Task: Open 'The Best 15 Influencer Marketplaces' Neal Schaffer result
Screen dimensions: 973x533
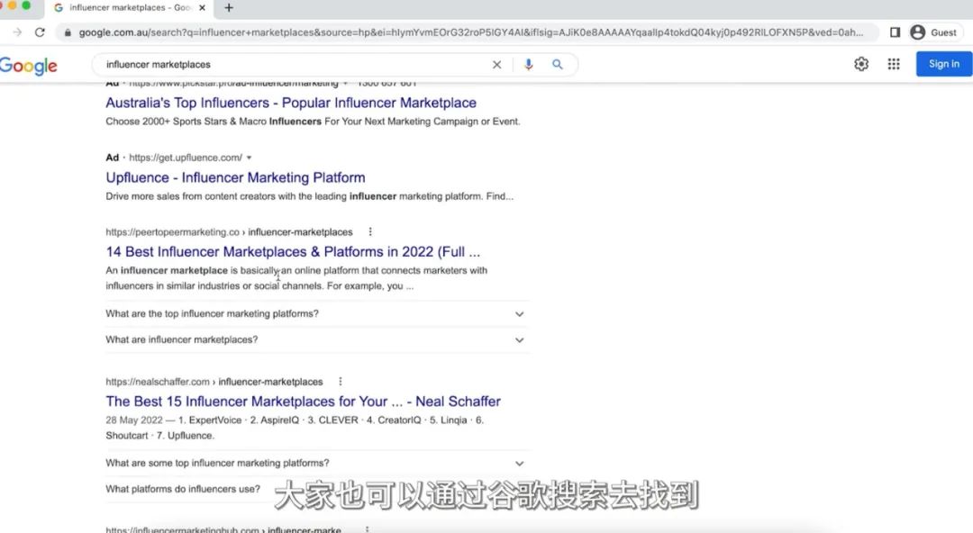Action: [x=303, y=402]
